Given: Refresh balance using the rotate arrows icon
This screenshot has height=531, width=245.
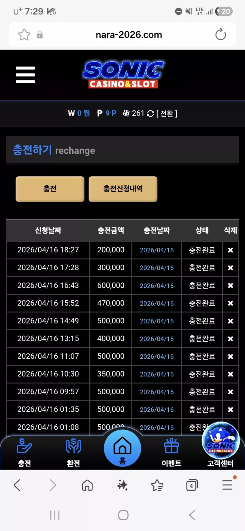Looking at the screenshot, I should point(150,114).
